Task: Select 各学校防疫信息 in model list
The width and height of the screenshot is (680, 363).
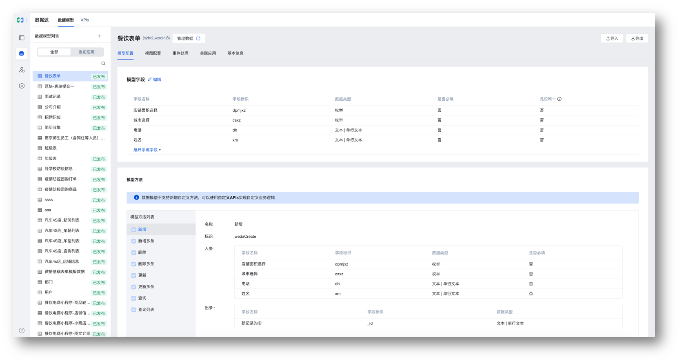Action: pyautogui.click(x=70, y=169)
